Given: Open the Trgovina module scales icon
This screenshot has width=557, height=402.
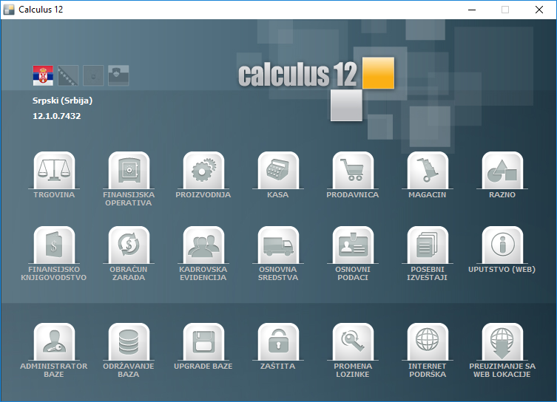Looking at the screenshot, I should tap(55, 171).
